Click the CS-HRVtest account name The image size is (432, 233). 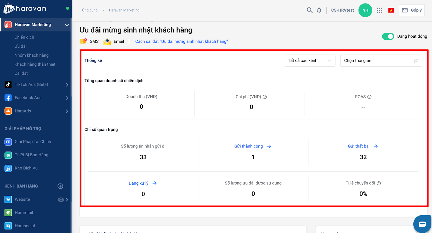pyautogui.click(x=342, y=10)
